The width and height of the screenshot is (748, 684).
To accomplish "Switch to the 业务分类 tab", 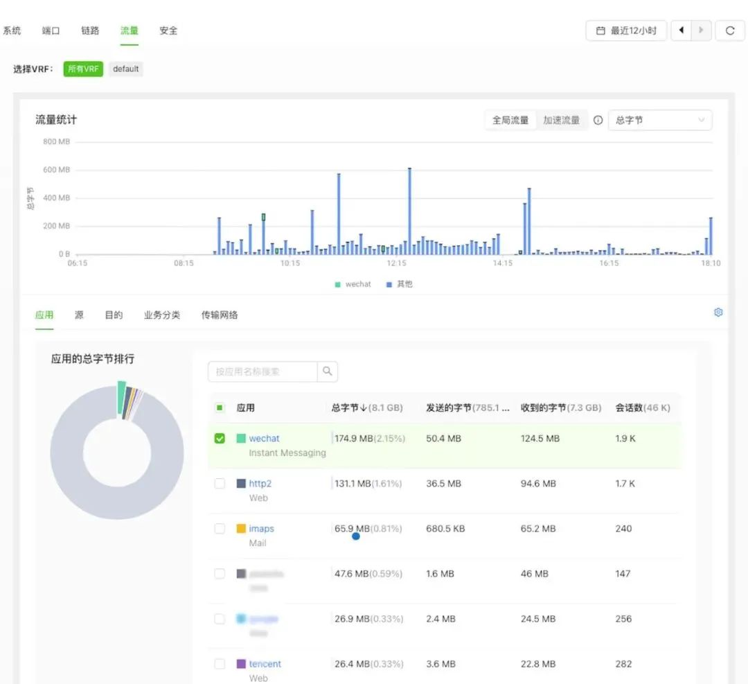I will (162, 315).
